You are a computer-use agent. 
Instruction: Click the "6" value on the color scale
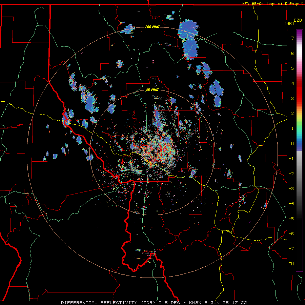pos(292,53)
